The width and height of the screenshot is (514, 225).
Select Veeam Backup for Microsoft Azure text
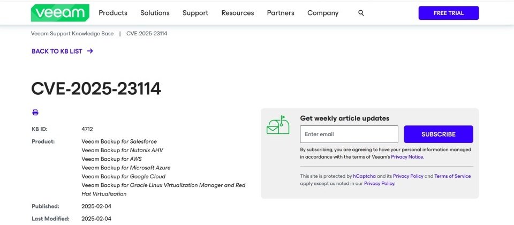pos(126,168)
